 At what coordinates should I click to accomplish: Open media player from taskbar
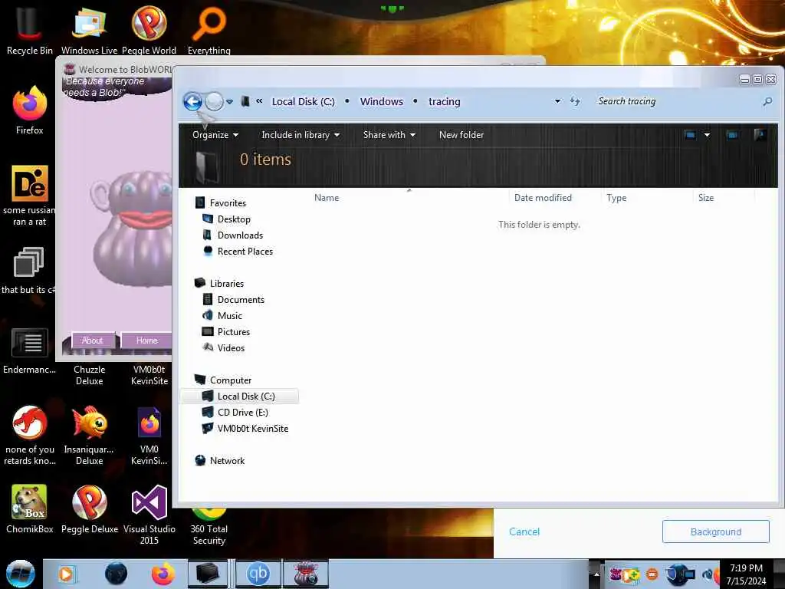[66, 574]
